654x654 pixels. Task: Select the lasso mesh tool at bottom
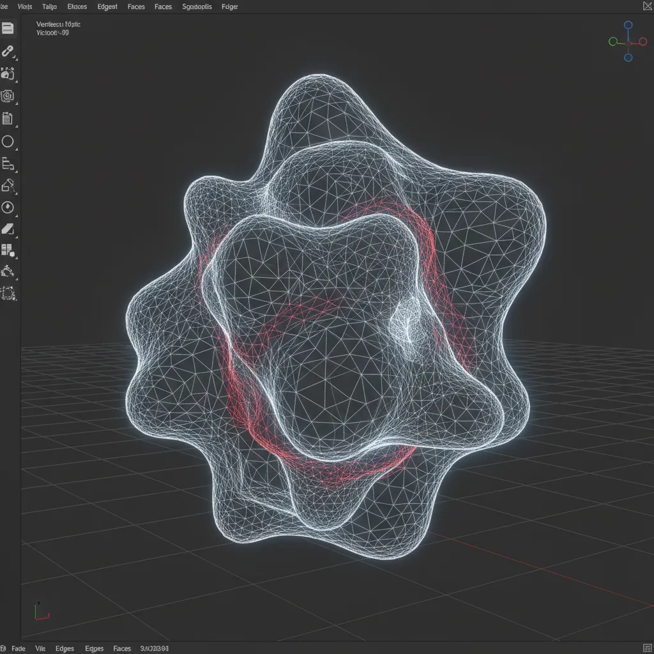9,293
